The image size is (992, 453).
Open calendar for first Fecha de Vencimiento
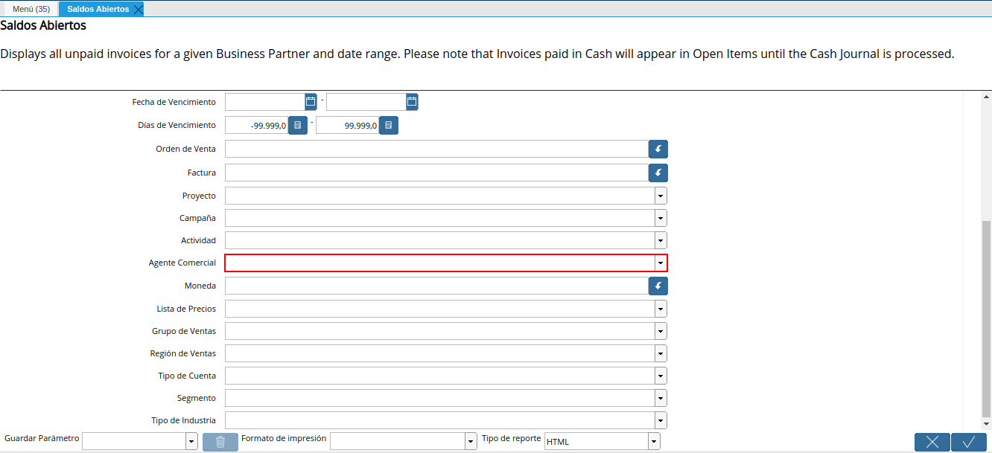pos(311,102)
